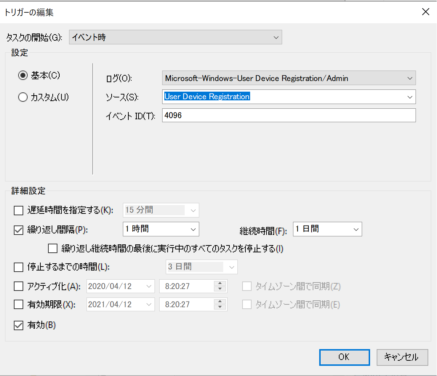Close the トリガーの編集 dialog
The width and height of the screenshot is (437, 376).
pos(425,12)
